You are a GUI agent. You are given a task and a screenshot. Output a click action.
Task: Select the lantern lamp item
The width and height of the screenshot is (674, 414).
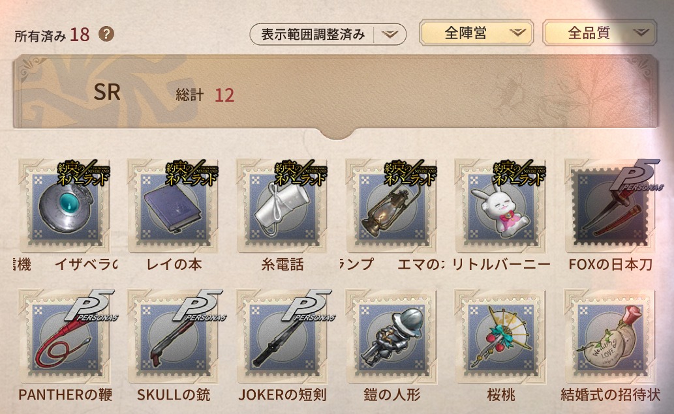391,206
